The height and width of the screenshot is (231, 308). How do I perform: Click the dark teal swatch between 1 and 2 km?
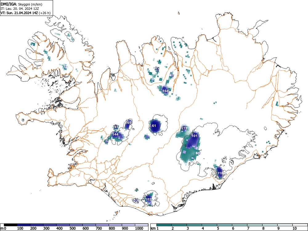coord(164,225)
